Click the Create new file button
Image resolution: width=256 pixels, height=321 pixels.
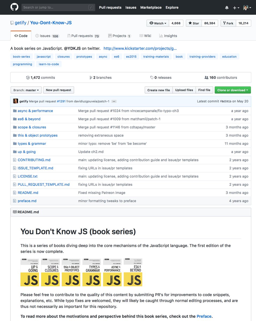(159, 90)
